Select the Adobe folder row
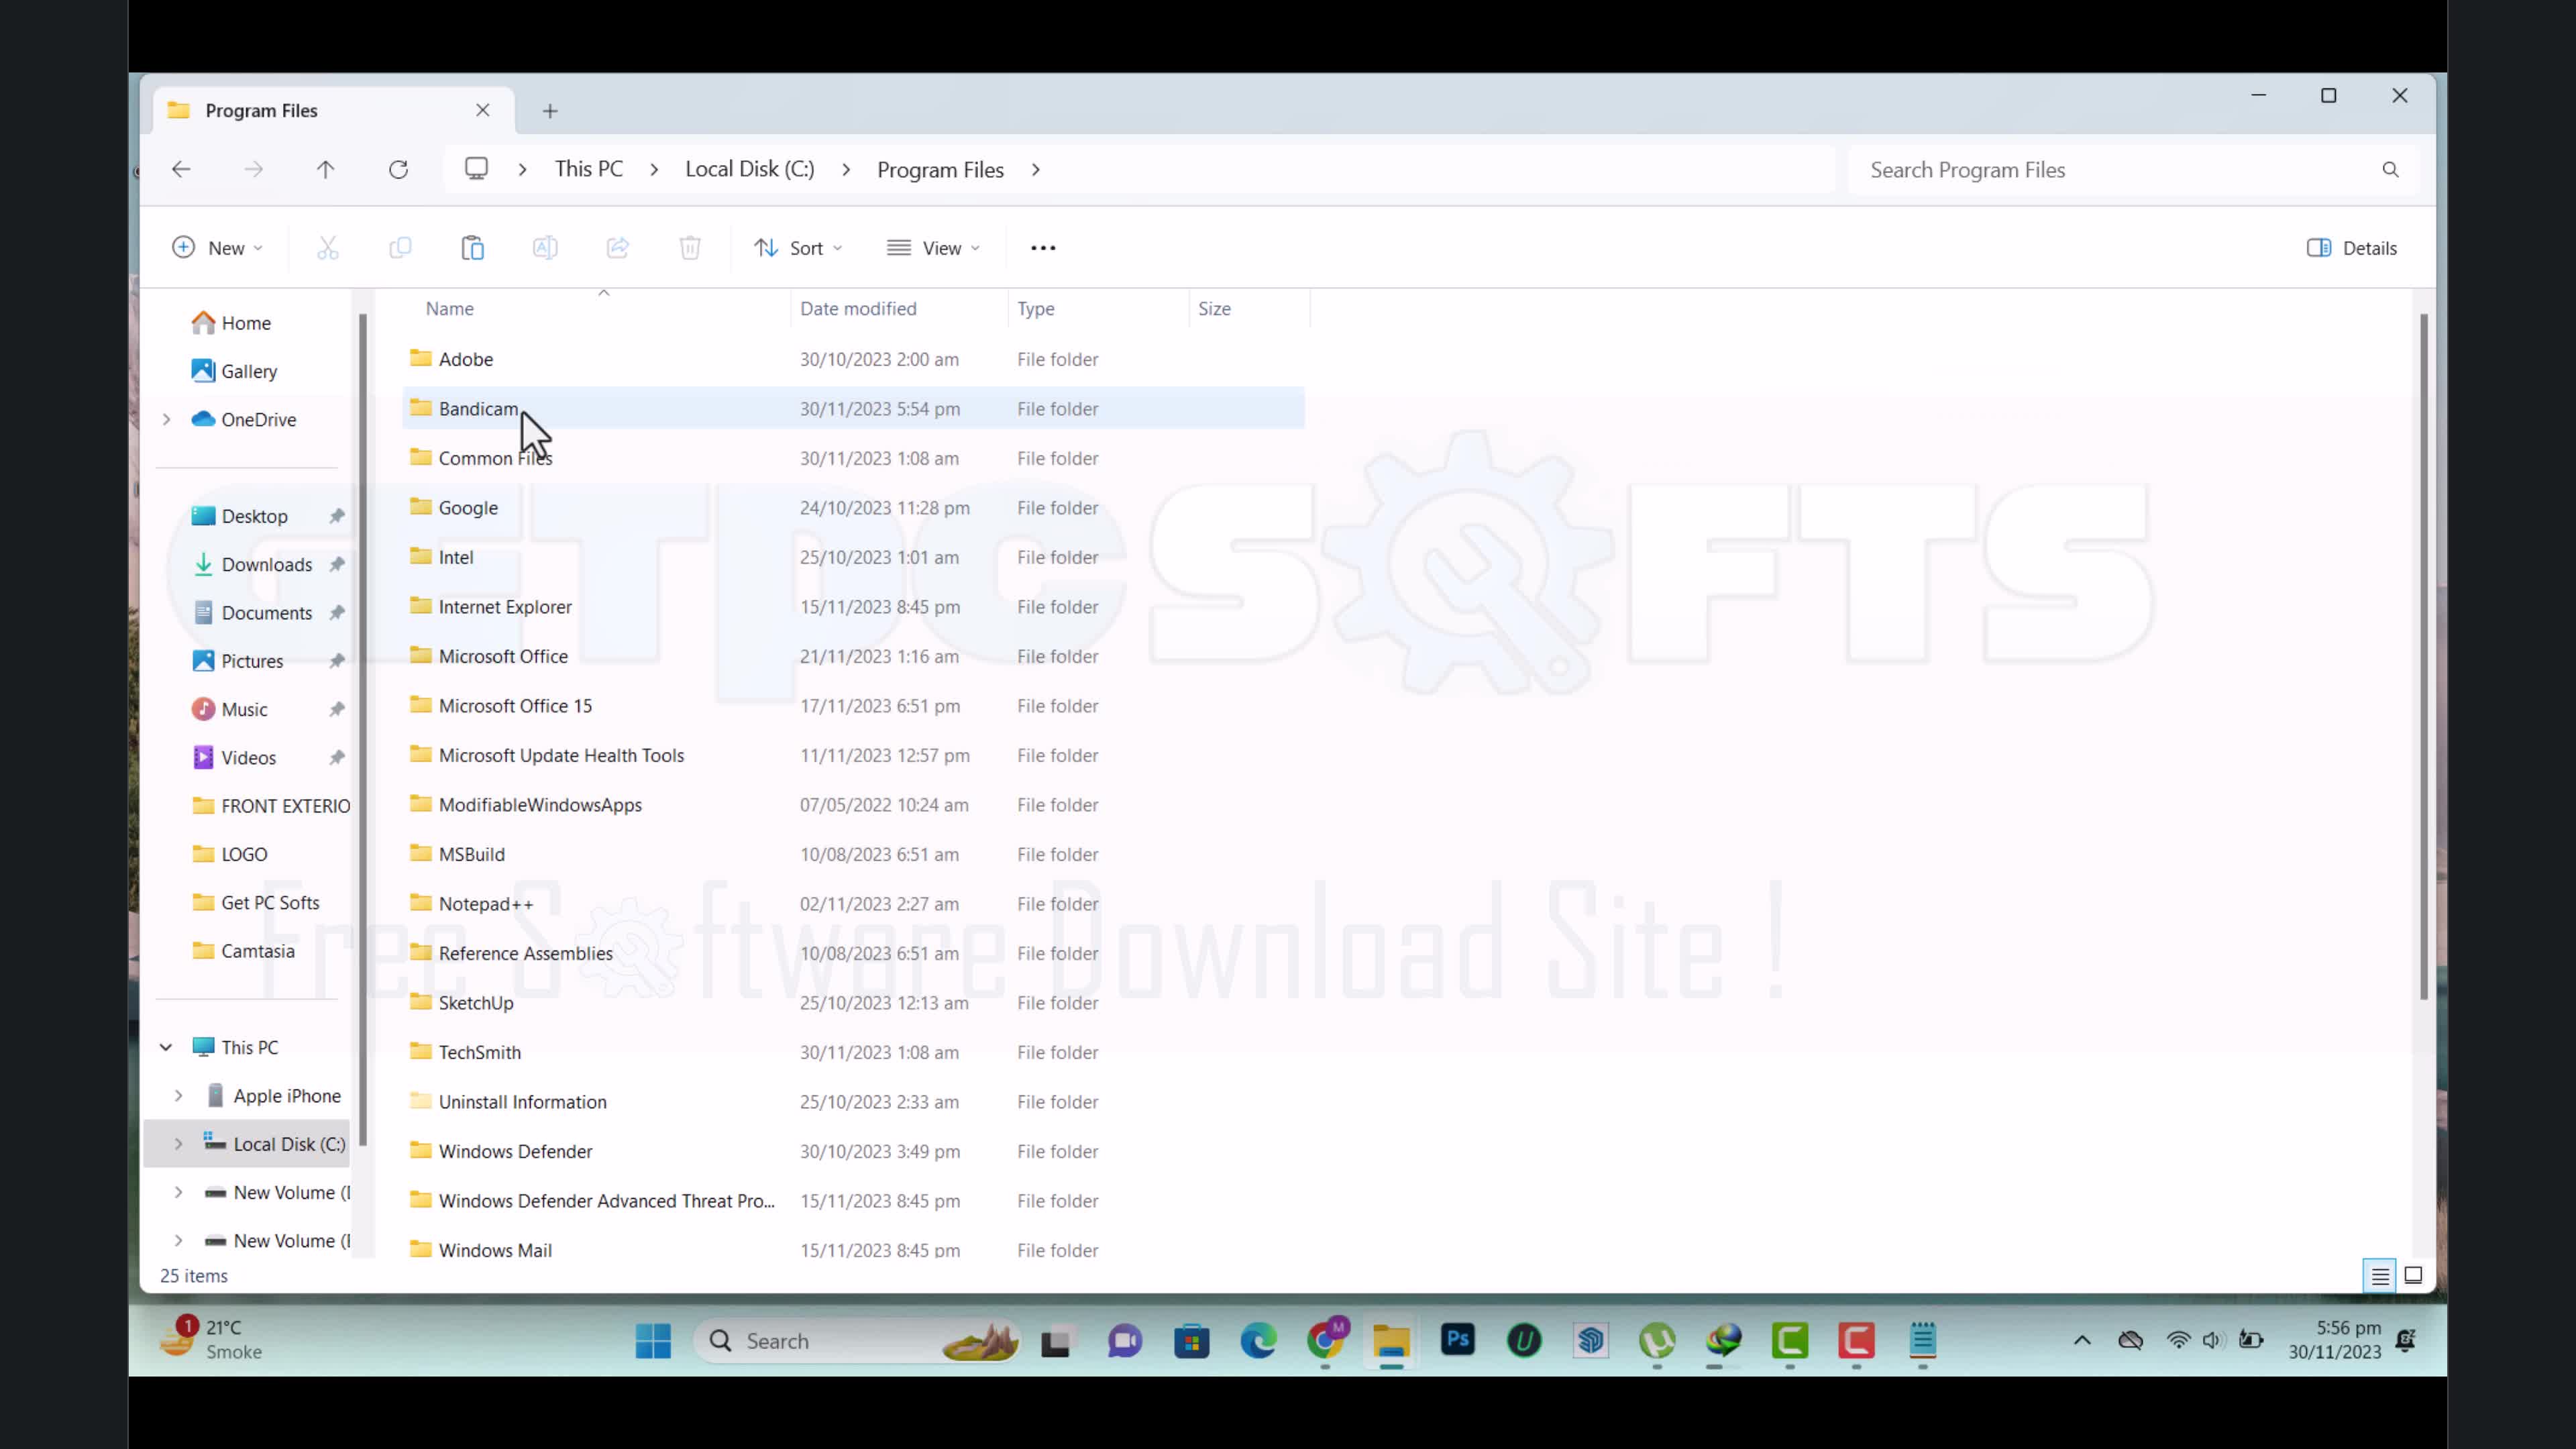The image size is (2576, 1449). click(854, 359)
